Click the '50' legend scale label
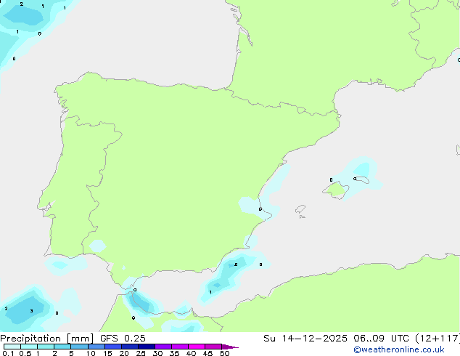 point(224,353)
